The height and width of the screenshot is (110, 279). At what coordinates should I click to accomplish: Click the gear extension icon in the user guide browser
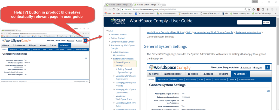(x=254, y=10)
